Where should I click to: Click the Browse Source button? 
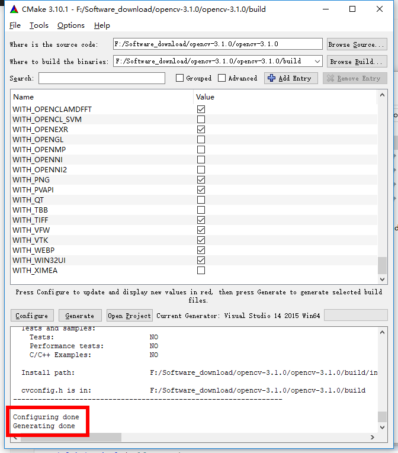click(357, 44)
